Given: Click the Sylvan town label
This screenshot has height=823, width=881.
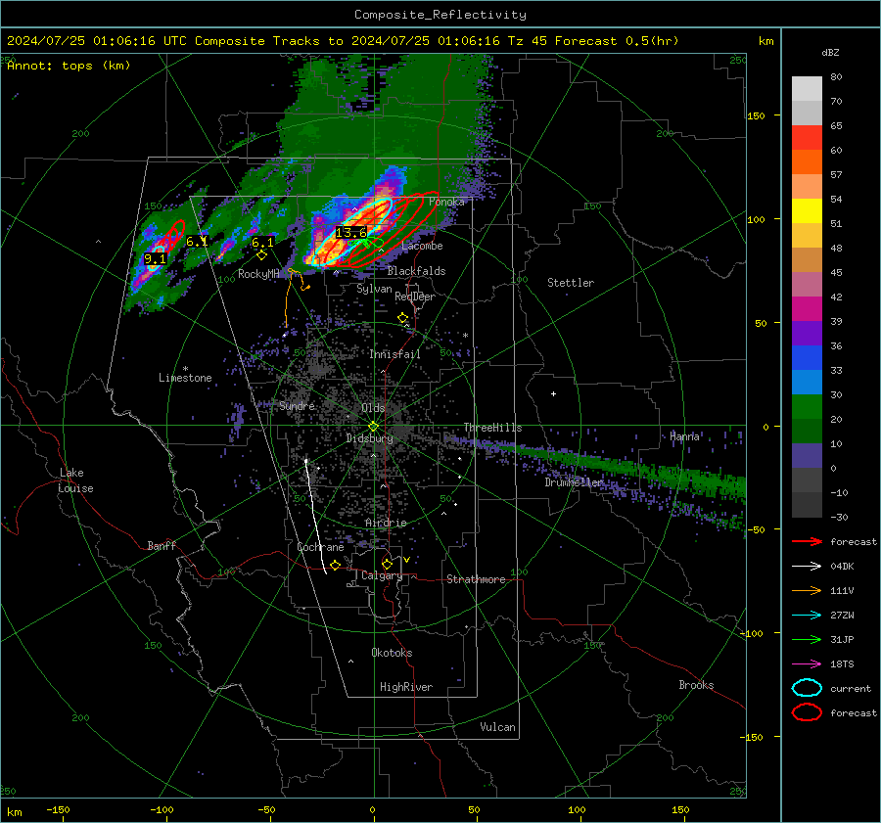Looking at the screenshot, I should (374, 289).
